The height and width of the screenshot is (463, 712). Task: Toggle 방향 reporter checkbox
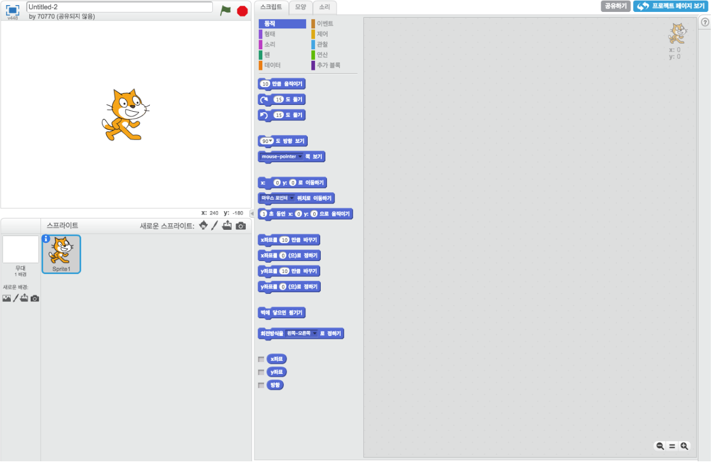pos(261,385)
